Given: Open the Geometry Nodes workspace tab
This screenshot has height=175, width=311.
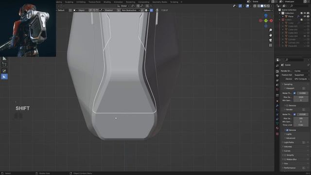Looking at the screenshot, I should coord(160,2).
